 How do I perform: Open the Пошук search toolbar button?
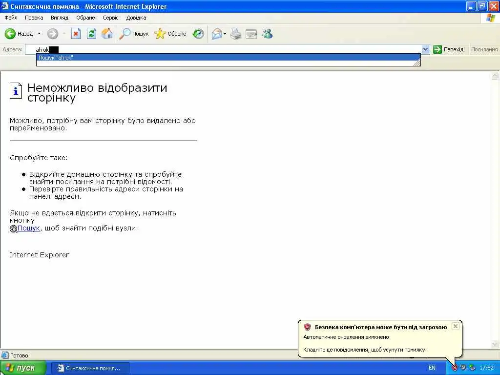click(x=134, y=34)
